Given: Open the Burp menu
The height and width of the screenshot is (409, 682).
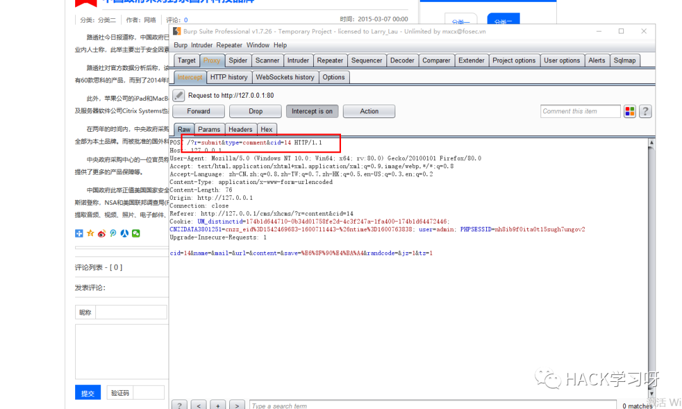Looking at the screenshot, I should coord(181,45).
